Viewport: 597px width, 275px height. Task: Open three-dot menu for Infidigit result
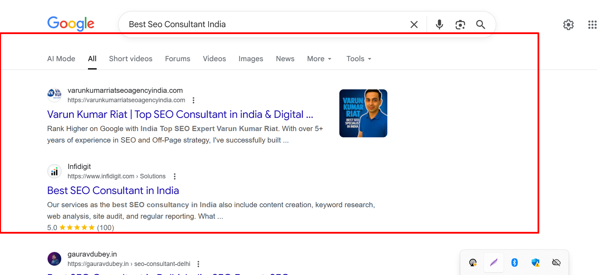175,176
